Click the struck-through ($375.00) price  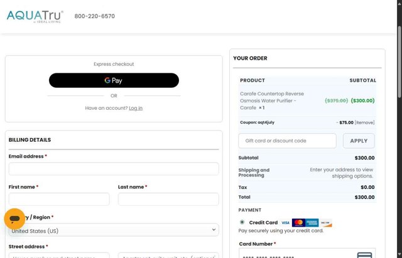(337, 100)
